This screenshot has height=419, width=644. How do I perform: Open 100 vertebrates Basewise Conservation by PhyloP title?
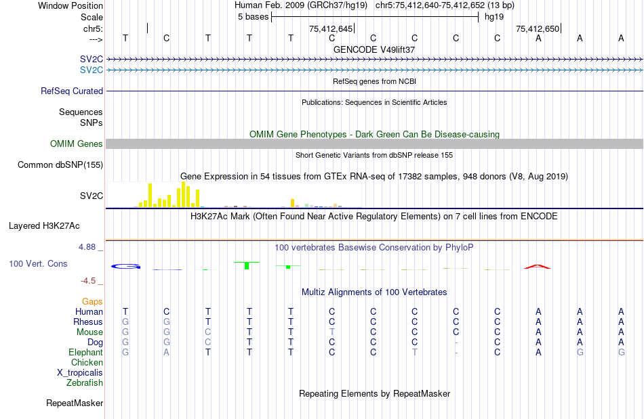click(374, 247)
